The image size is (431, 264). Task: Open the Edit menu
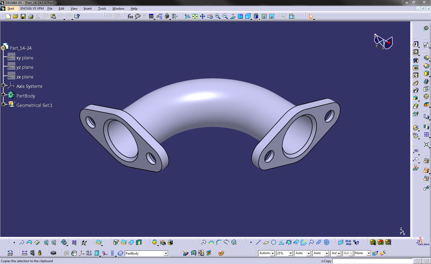coord(61,9)
